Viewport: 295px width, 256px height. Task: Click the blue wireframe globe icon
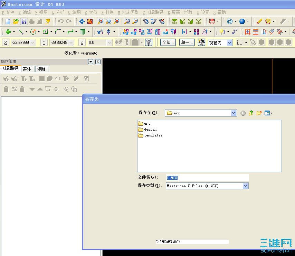230,21
